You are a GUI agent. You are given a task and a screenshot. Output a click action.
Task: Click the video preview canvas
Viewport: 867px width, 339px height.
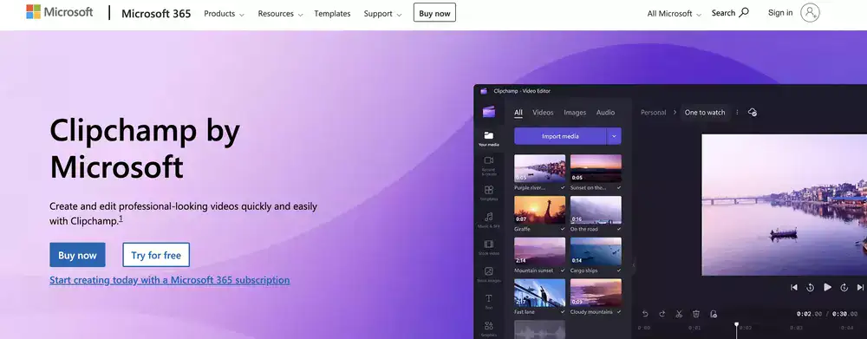coord(784,205)
